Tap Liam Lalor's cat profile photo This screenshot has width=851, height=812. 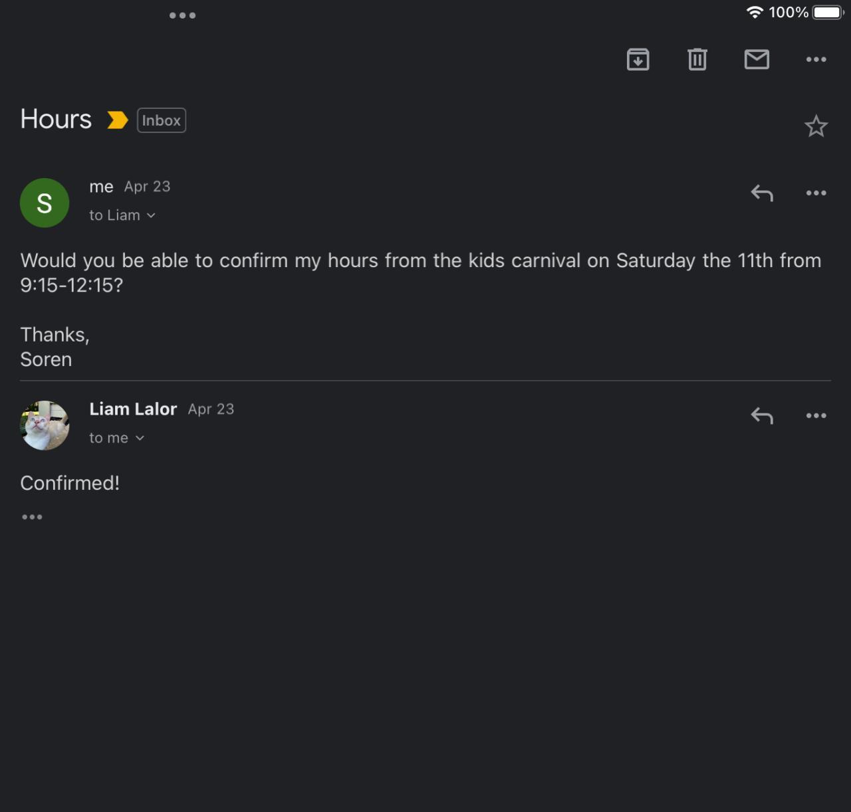click(x=45, y=425)
